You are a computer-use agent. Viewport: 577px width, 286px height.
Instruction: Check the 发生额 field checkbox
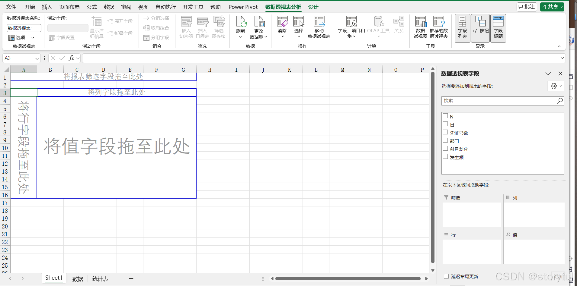tap(445, 156)
